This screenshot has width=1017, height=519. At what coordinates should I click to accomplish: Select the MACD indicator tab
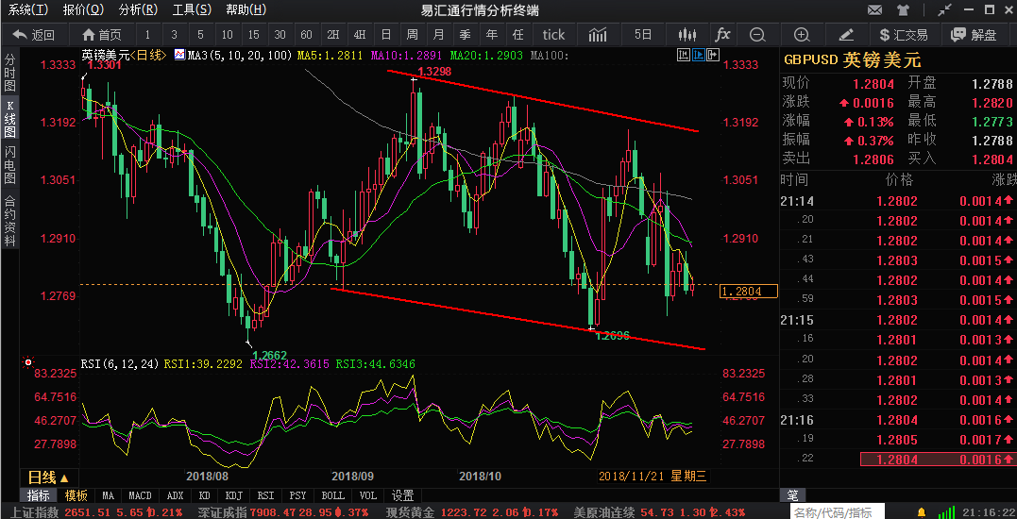[140, 495]
